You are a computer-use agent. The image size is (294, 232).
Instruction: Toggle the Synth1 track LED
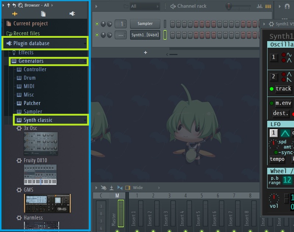click(272, 89)
